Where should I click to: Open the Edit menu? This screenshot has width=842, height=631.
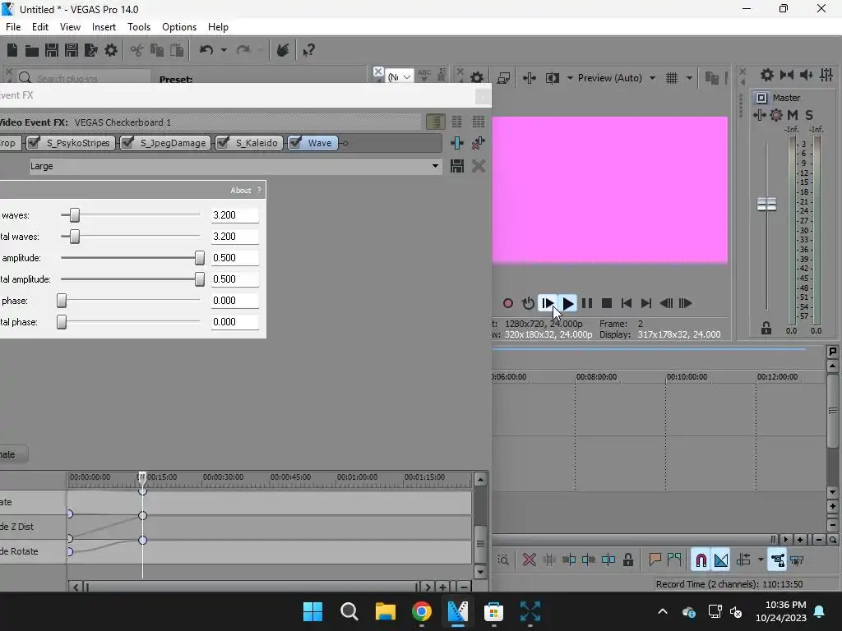(40, 27)
